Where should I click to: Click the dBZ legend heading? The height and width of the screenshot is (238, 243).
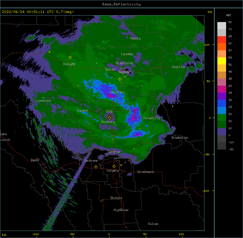coord(228,15)
